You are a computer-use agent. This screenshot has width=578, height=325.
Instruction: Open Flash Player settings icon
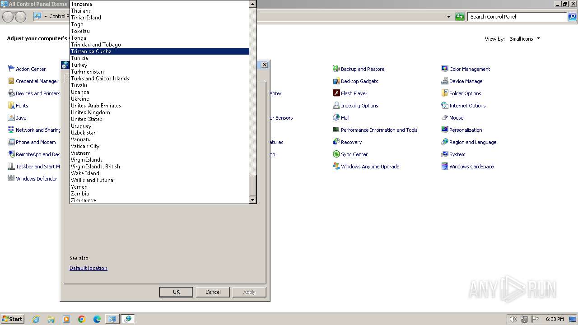point(336,93)
